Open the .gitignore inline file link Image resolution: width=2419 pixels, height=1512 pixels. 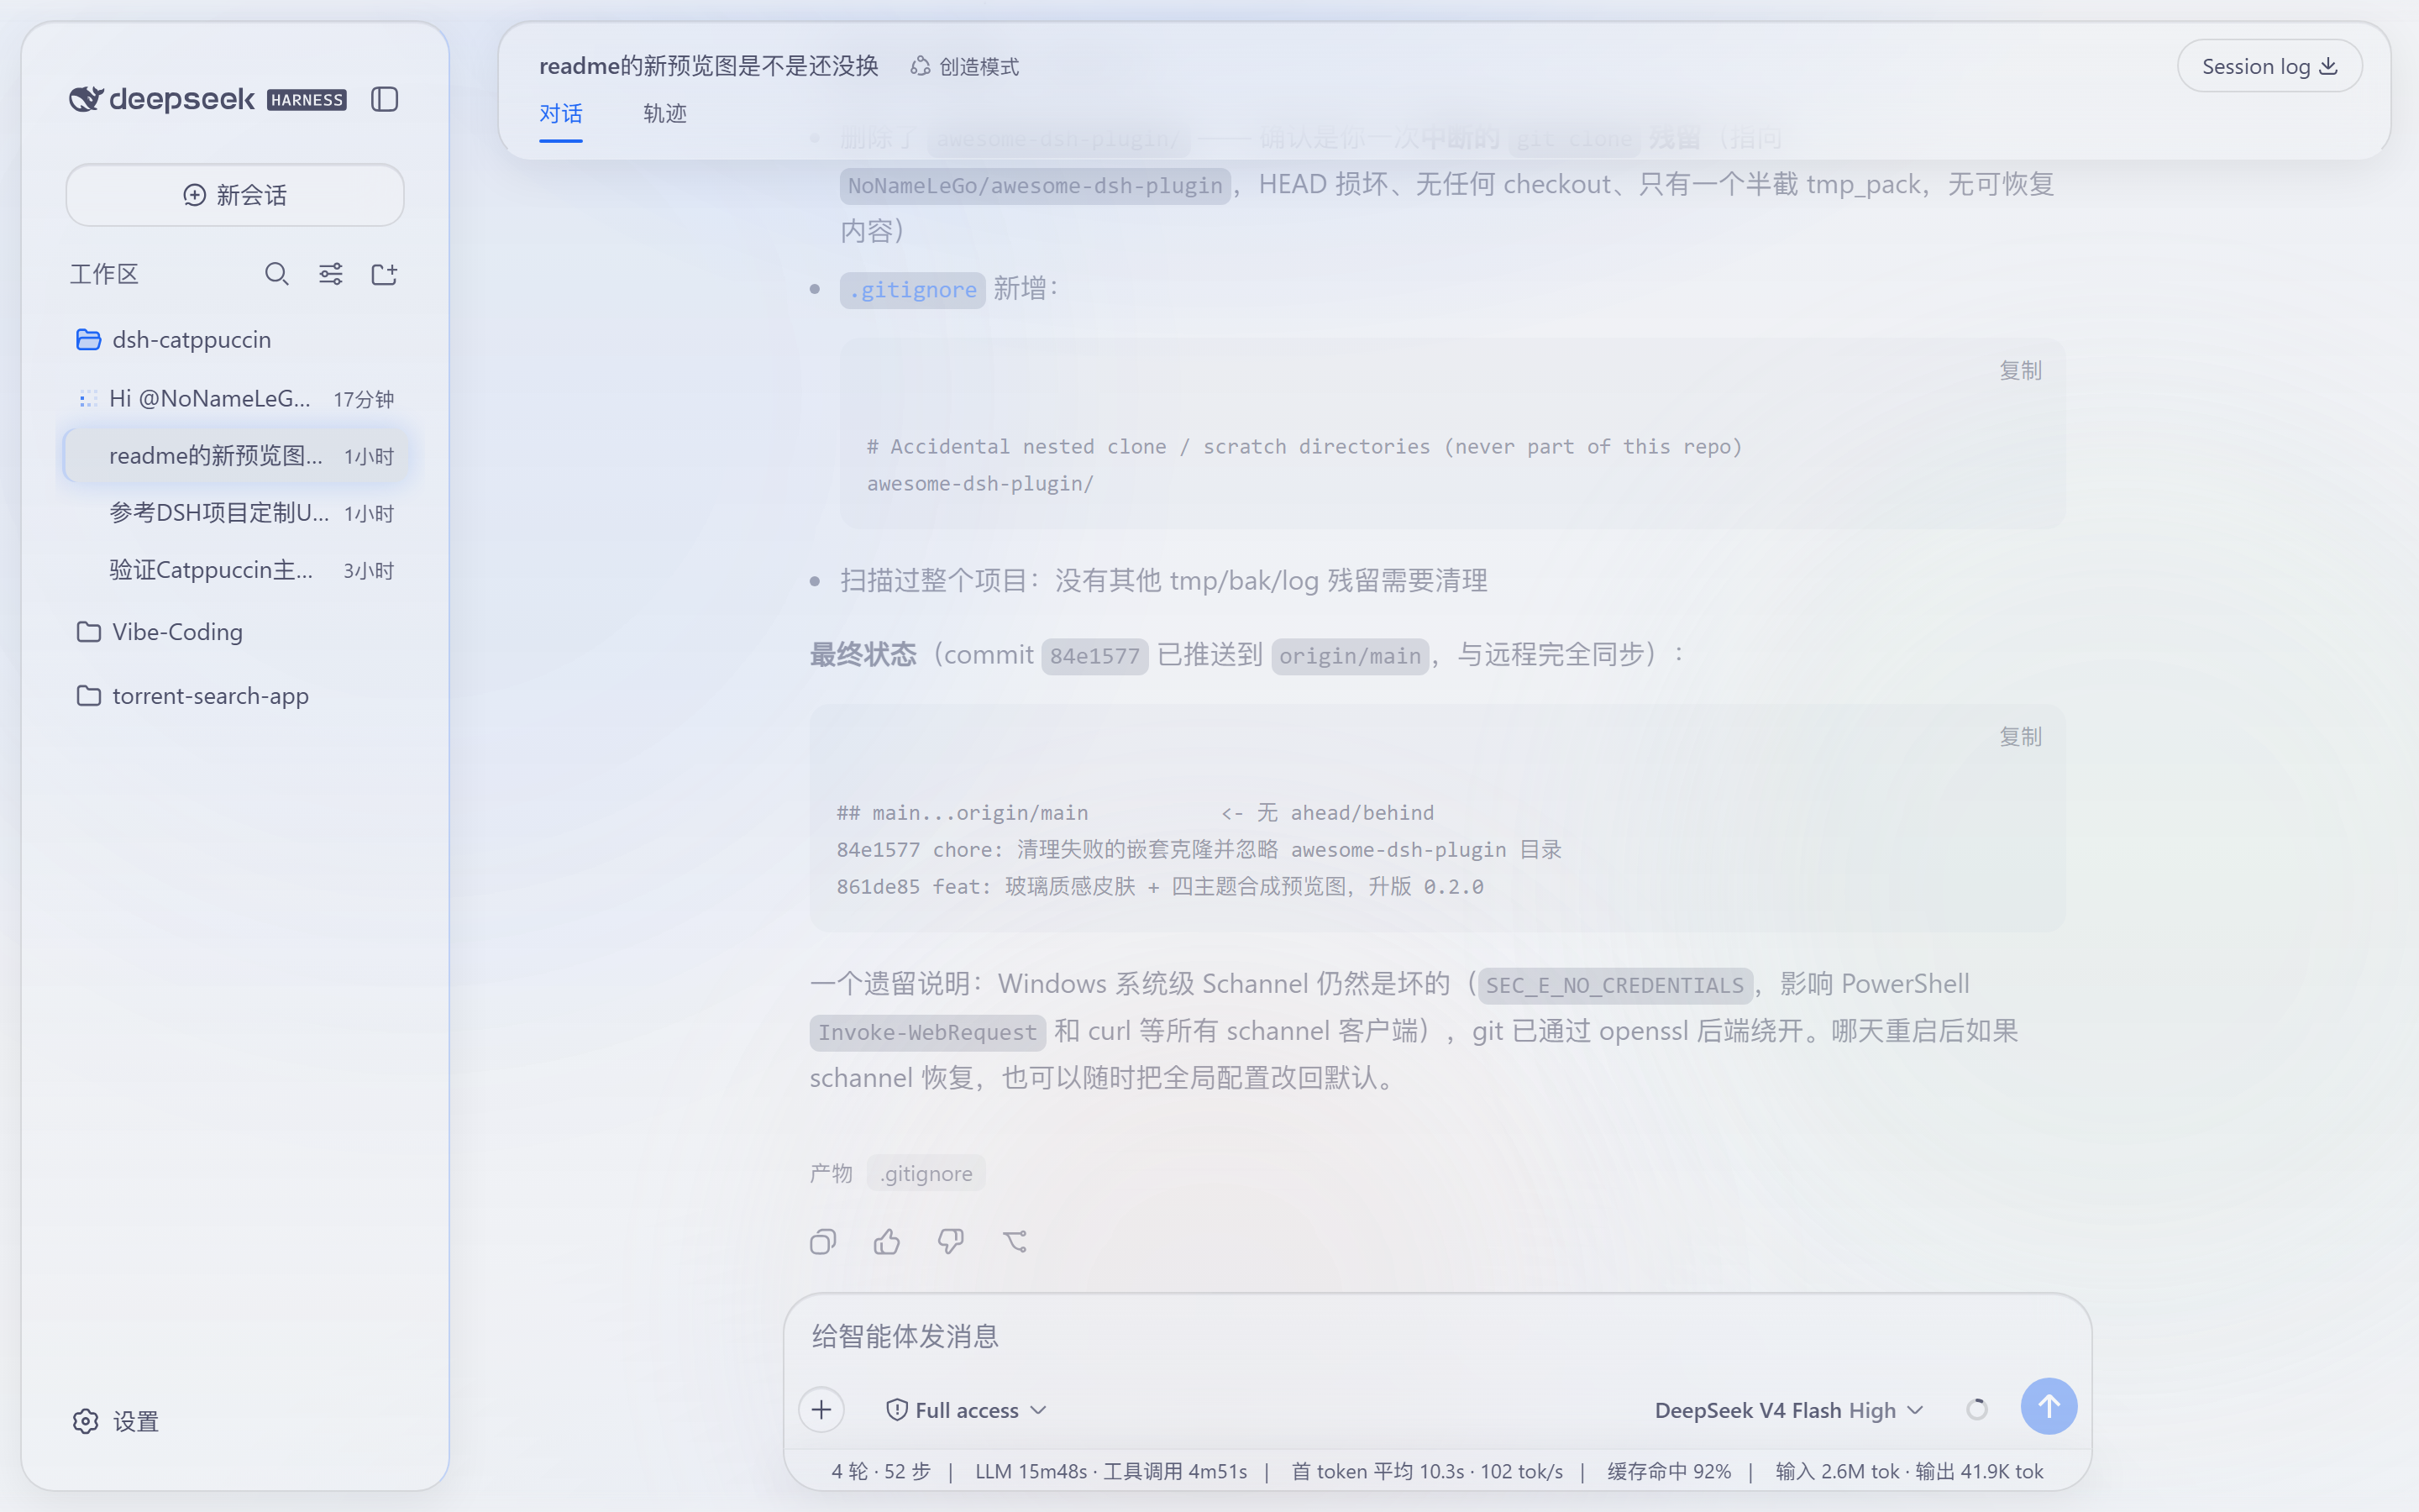pos(913,290)
